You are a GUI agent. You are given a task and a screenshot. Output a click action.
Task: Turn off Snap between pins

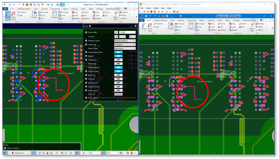point(118,52)
